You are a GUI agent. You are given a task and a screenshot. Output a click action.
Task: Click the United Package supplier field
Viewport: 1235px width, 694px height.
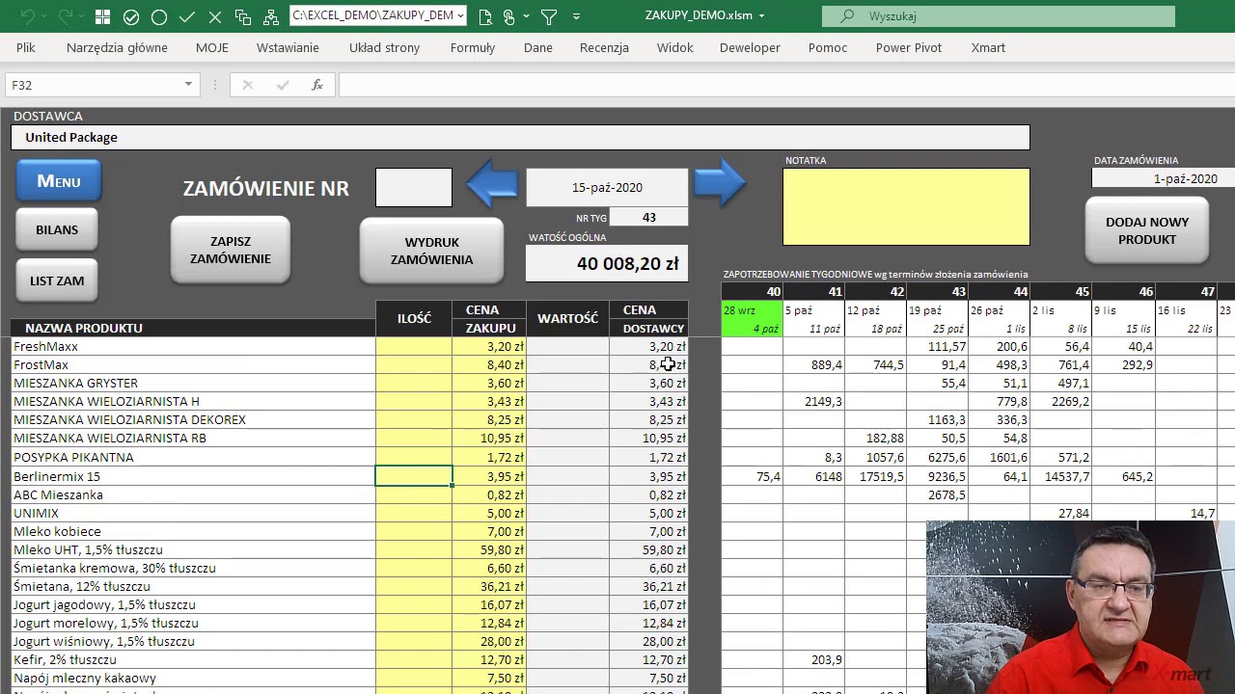point(520,137)
